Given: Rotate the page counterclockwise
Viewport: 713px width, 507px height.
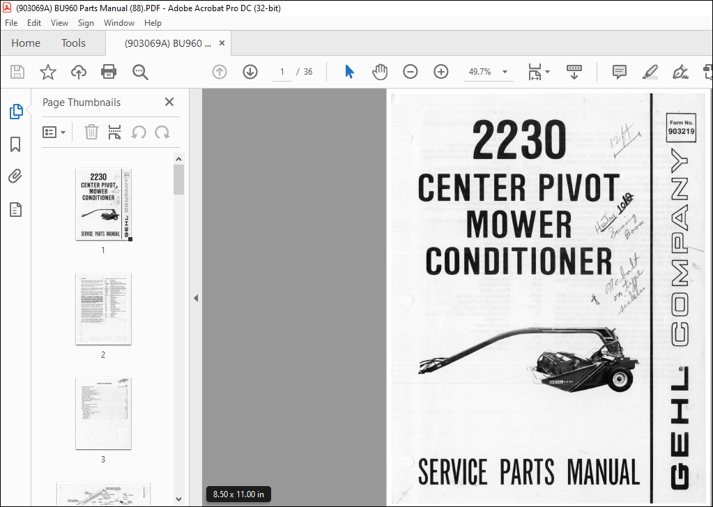Looking at the screenshot, I should 139,133.
